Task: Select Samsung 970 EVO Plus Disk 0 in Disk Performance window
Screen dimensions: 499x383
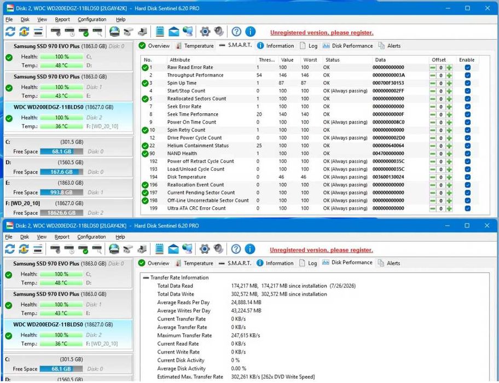Action: tap(68, 273)
